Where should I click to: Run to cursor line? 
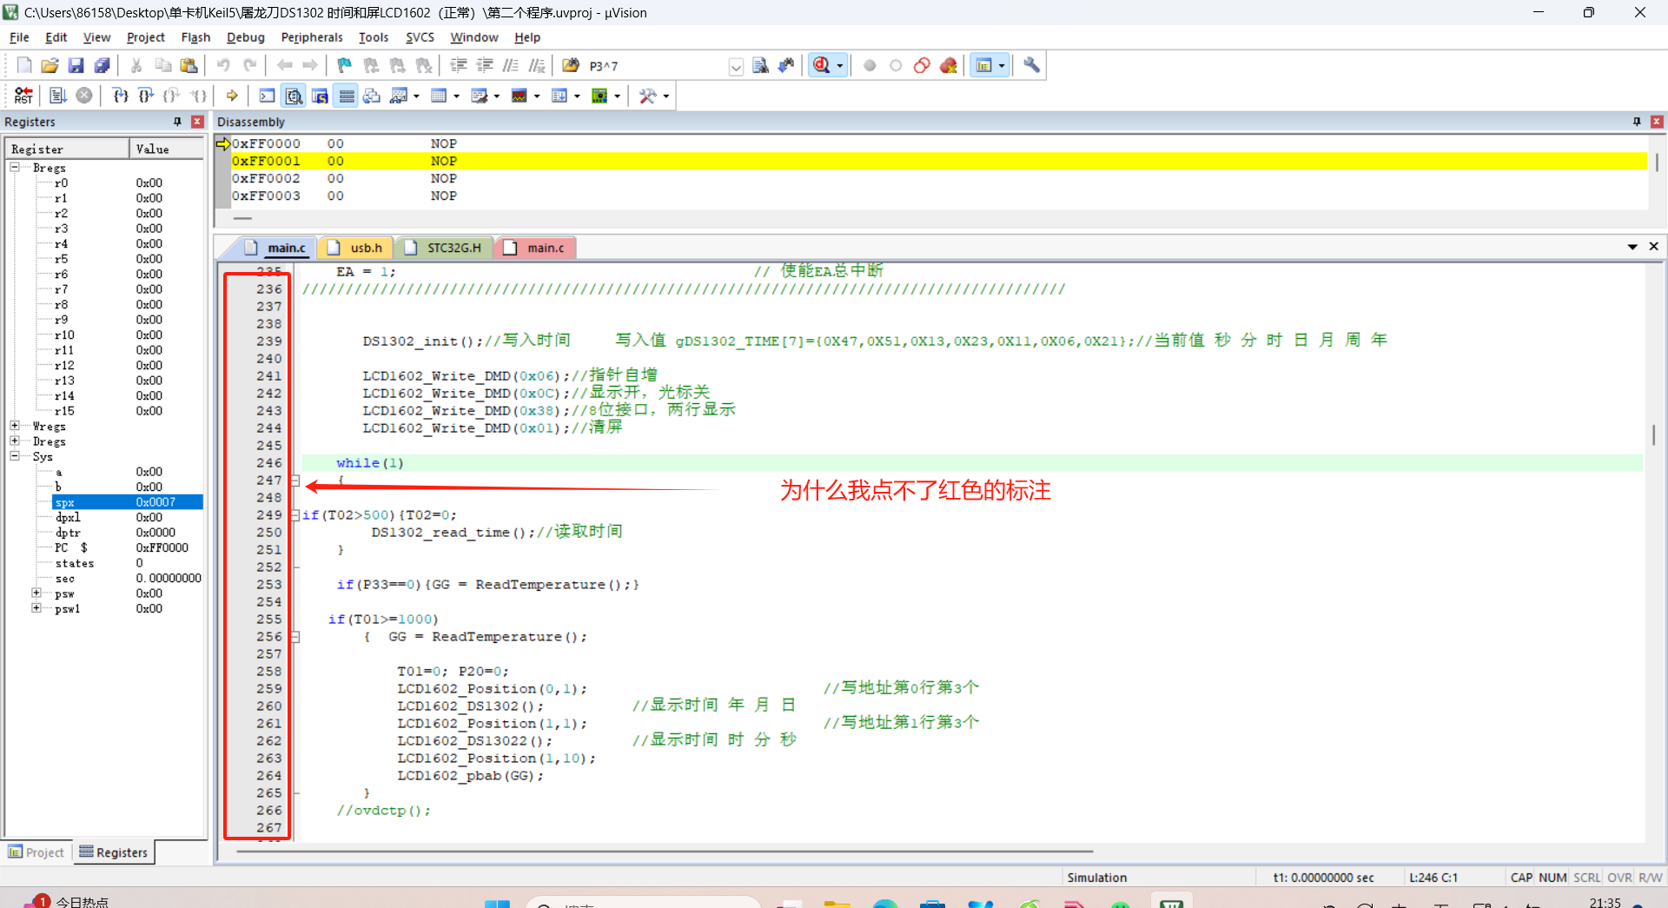(x=199, y=96)
